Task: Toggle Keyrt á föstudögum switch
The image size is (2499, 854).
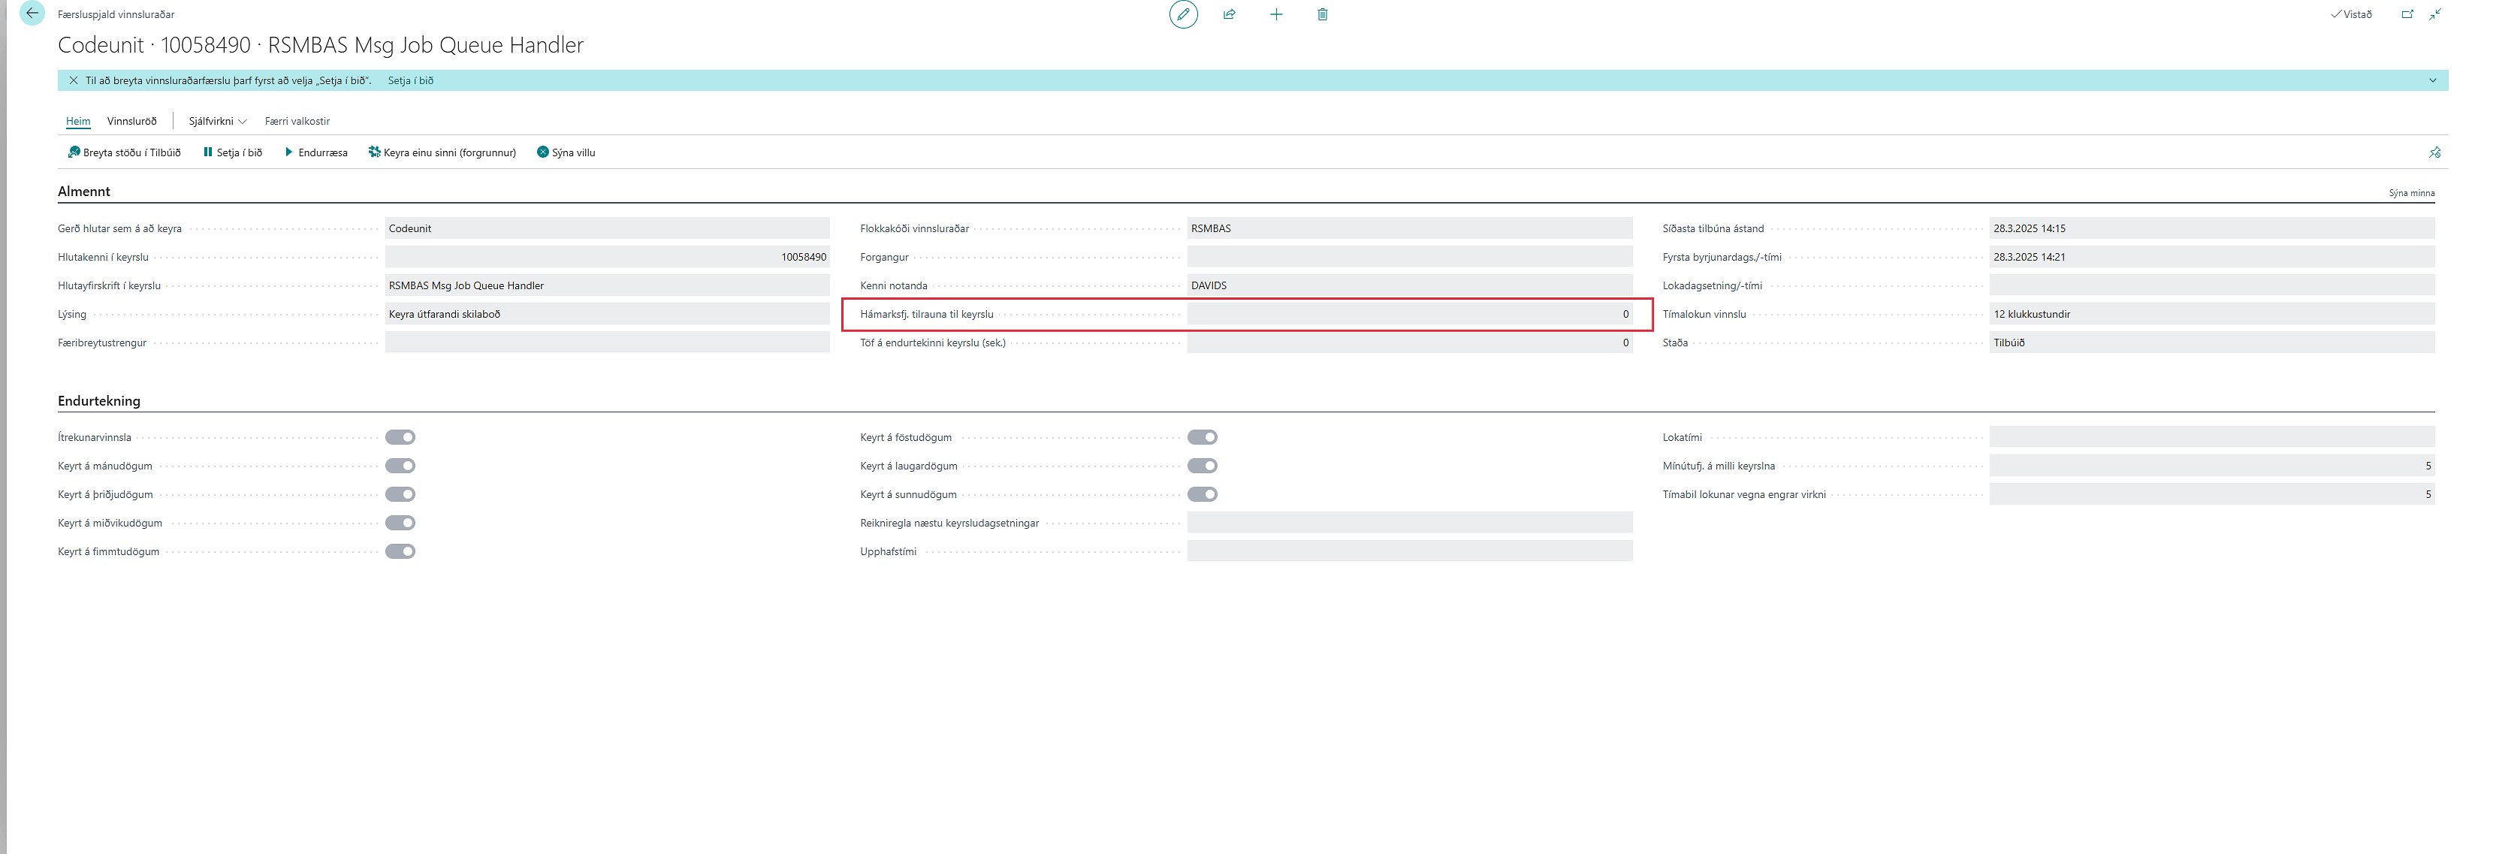Action: (1202, 438)
